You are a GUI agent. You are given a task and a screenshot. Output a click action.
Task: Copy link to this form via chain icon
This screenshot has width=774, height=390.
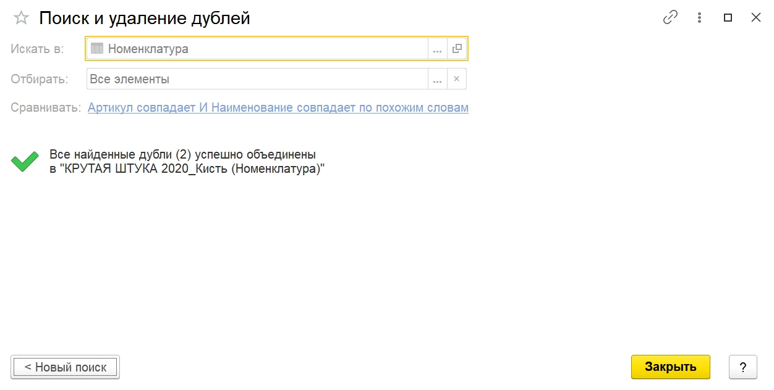670,18
